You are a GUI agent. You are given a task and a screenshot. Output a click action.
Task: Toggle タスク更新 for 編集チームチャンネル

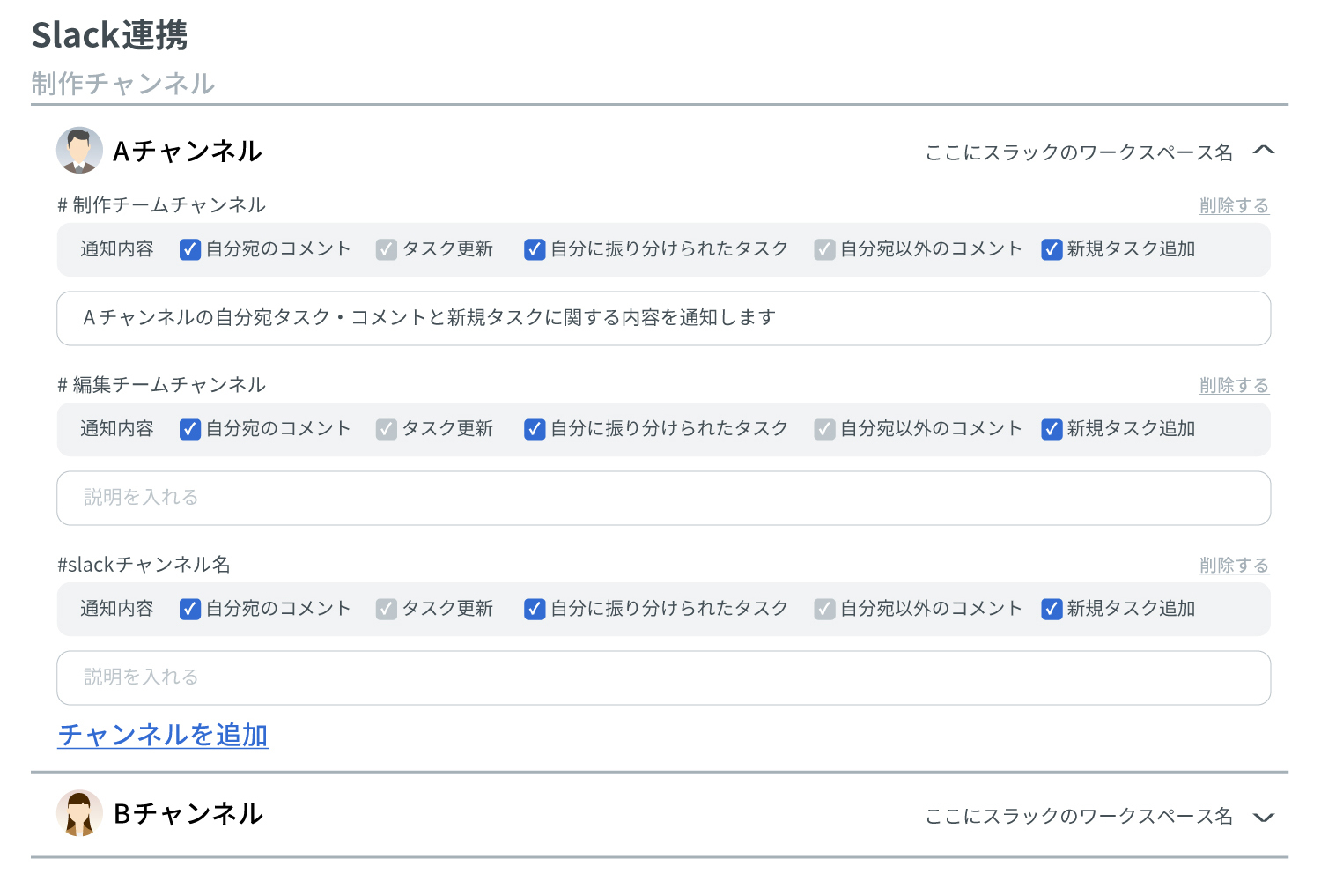[387, 429]
